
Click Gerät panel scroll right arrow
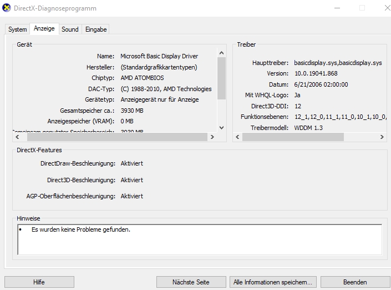point(212,137)
